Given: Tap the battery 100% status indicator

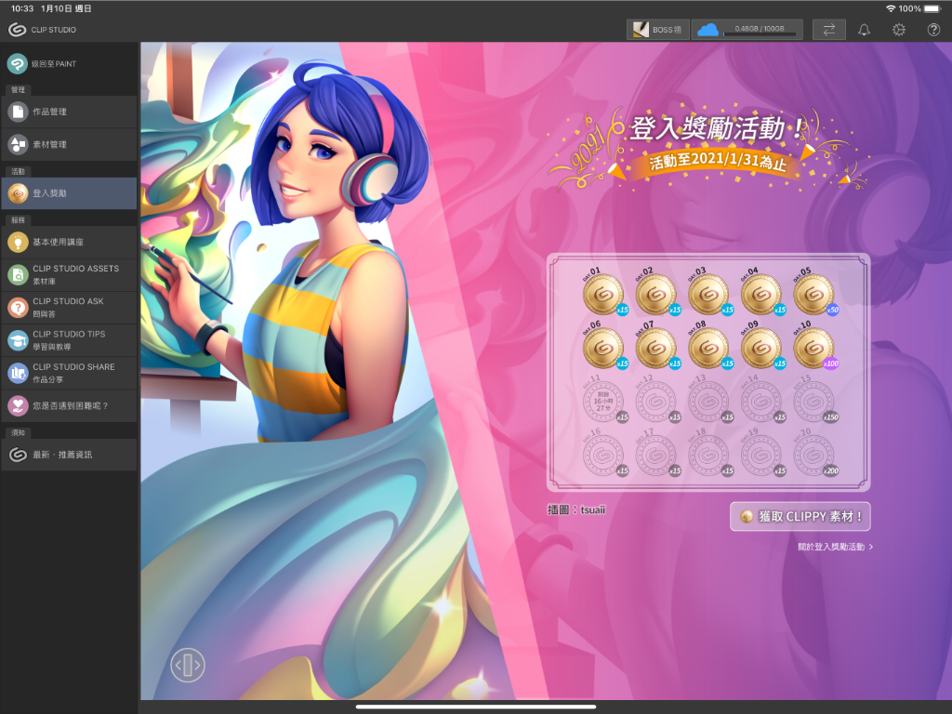Looking at the screenshot, I should [919, 8].
